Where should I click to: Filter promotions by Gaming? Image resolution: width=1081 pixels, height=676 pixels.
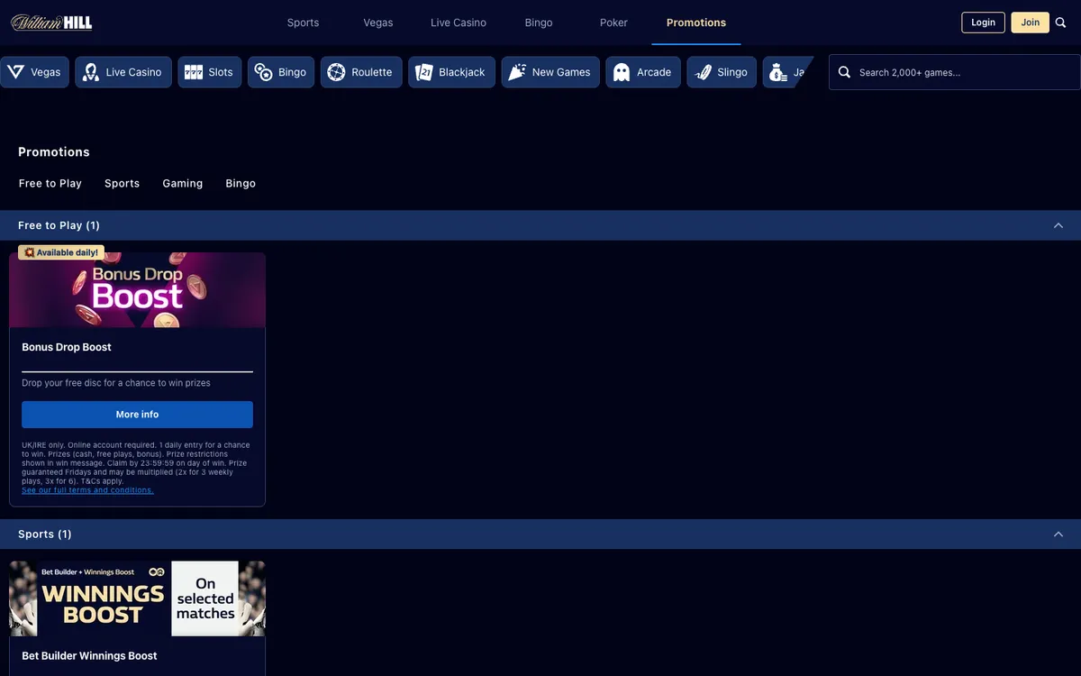pyautogui.click(x=183, y=183)
